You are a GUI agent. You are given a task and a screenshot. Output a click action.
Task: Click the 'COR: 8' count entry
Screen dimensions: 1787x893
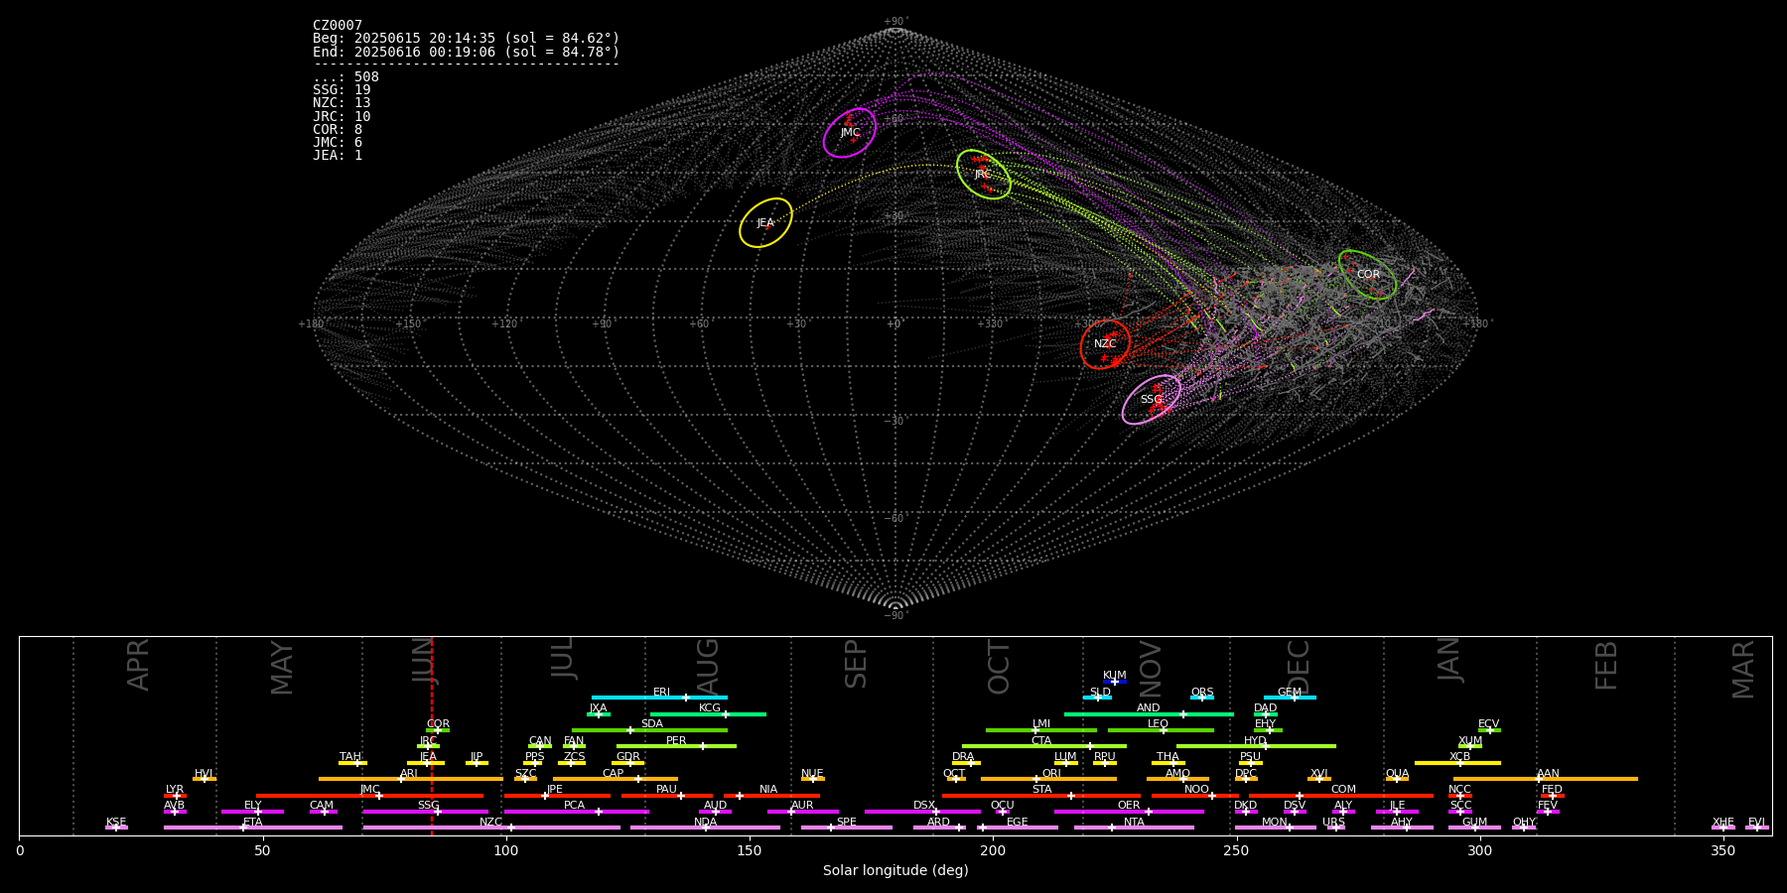338,129
